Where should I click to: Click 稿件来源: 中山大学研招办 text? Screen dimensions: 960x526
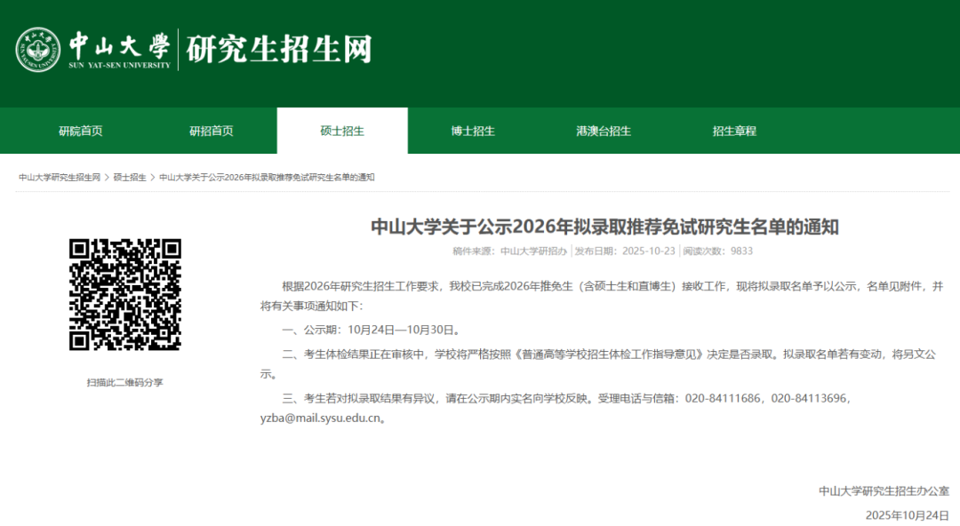pos(509,251)
